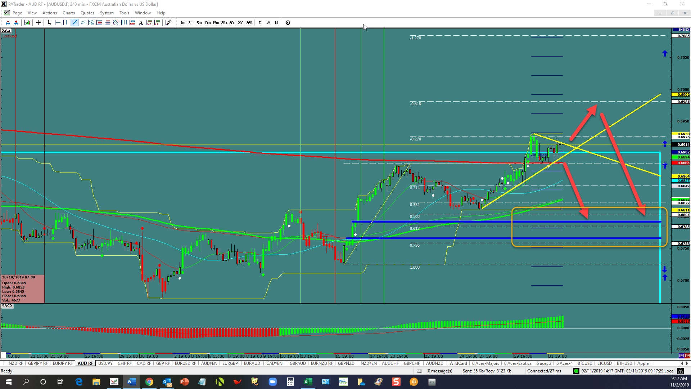Switch to the 15m timeframe
Screen dimensions: 691x389
coord(216,23)
